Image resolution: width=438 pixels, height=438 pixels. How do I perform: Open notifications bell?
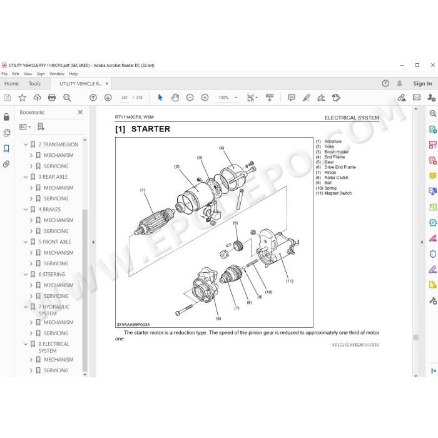(x=400, y=83)
